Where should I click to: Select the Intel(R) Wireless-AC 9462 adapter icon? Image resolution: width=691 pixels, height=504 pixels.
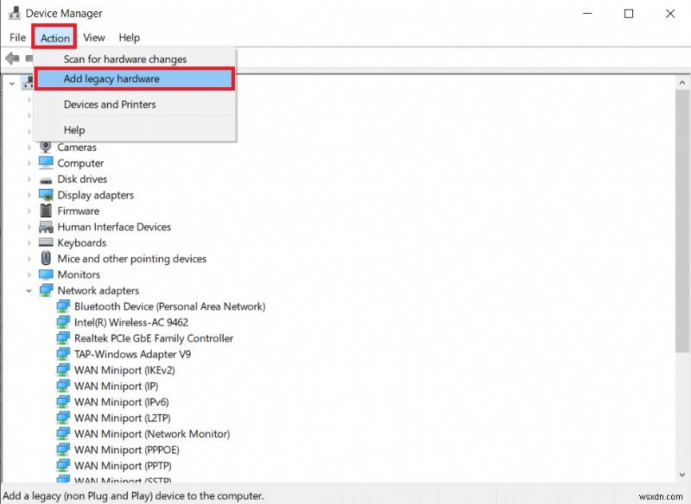tap(63, 322)
